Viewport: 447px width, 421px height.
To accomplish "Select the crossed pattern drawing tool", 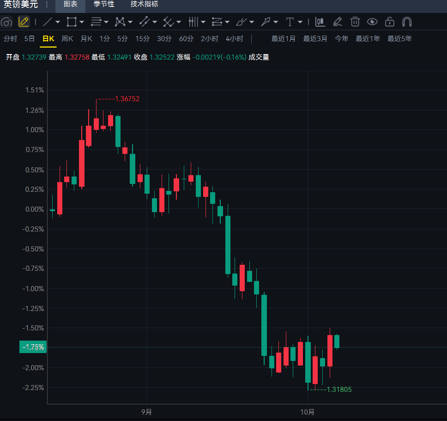I will coord(120,22).
